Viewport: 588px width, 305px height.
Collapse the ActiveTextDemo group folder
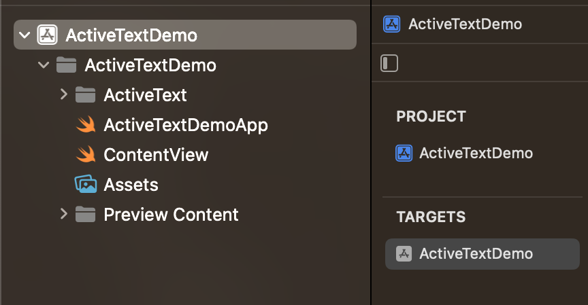(44, 65)
